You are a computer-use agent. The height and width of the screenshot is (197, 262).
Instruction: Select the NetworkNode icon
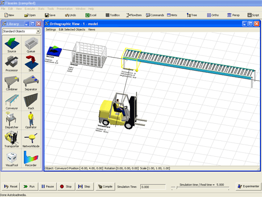[x=31, y=139]
